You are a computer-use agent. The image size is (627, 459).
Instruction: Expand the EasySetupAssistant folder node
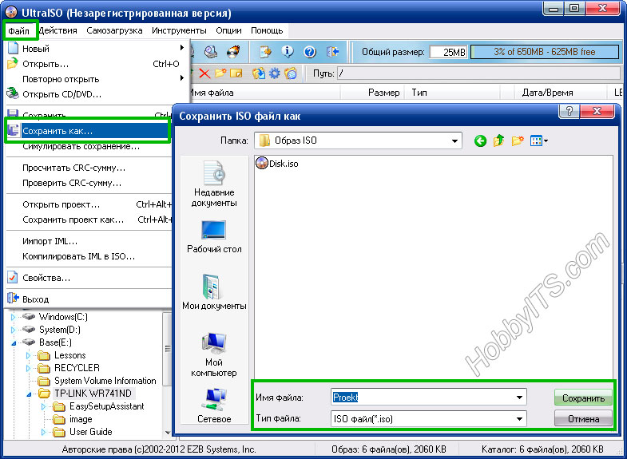[43, 406]
